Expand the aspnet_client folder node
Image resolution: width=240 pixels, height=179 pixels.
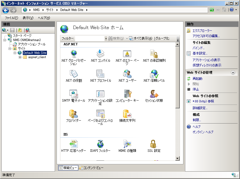click(20, 57)
